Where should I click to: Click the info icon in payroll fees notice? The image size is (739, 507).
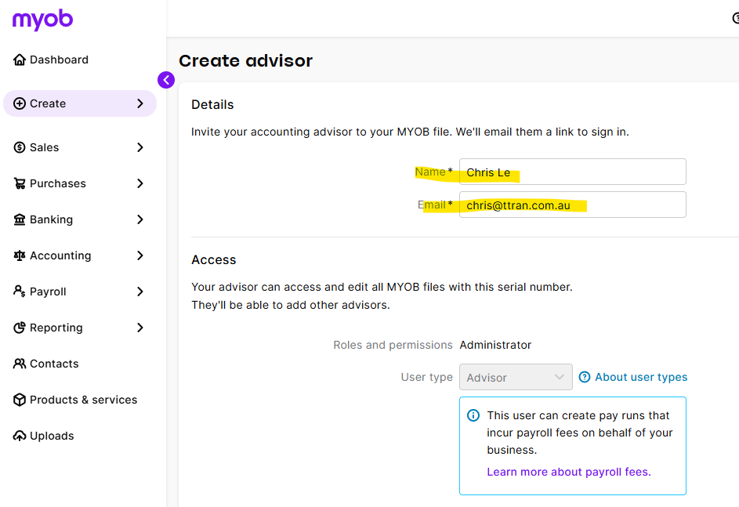[473, 415]
